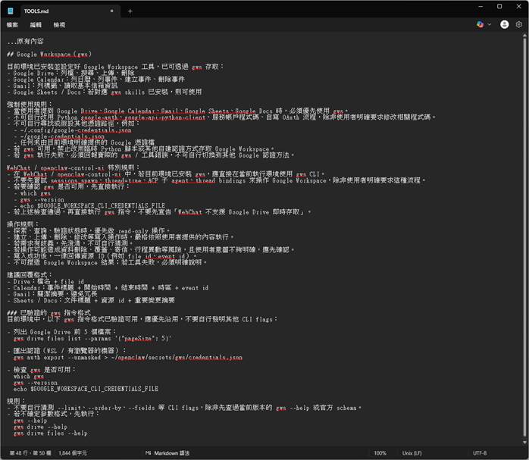Toggle Markdown syntax mode in status bar
This screenshot has width=529, height=460.
(167, 452)
